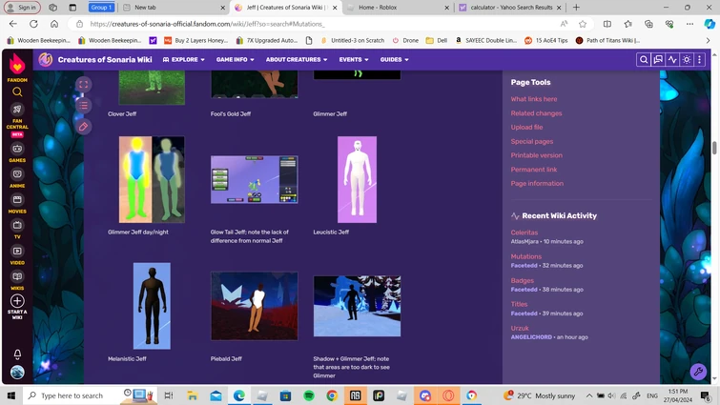Click the notifications bell in sidebar
The width and height of the screenshot is (720, 405).
17,354
